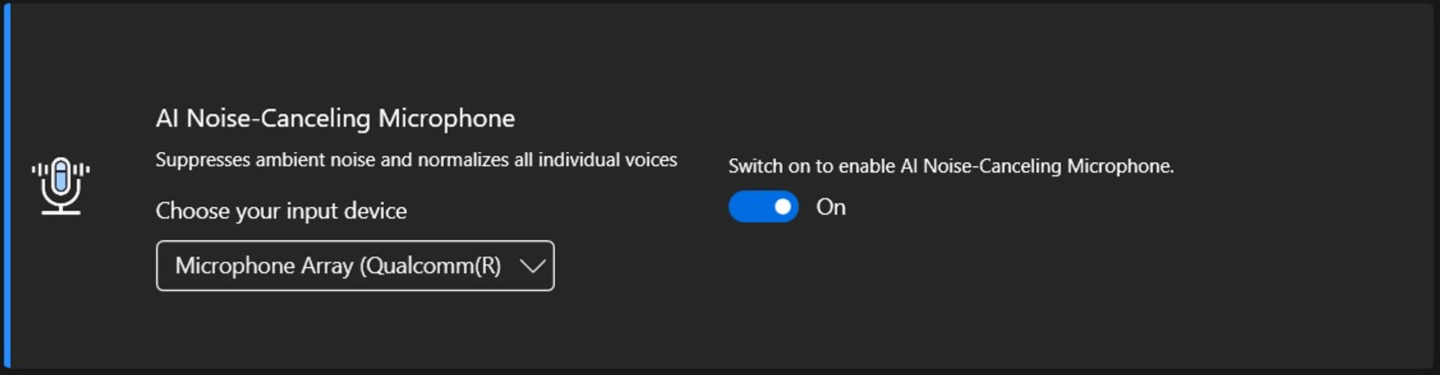Click the microphone glyph with sound waves

pyautogui.click(x=61, y=186)
